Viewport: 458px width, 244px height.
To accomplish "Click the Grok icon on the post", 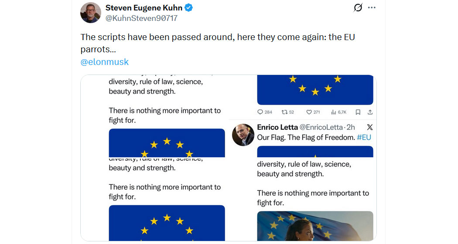I will [358, 8].
